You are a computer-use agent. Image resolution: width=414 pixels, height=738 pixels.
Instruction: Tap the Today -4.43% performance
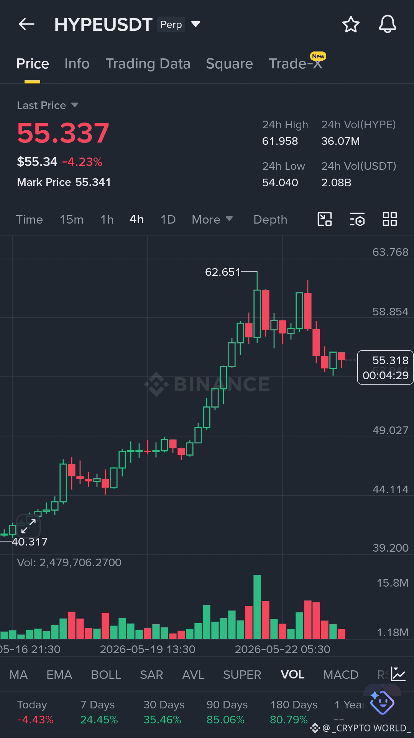[35, 712]
